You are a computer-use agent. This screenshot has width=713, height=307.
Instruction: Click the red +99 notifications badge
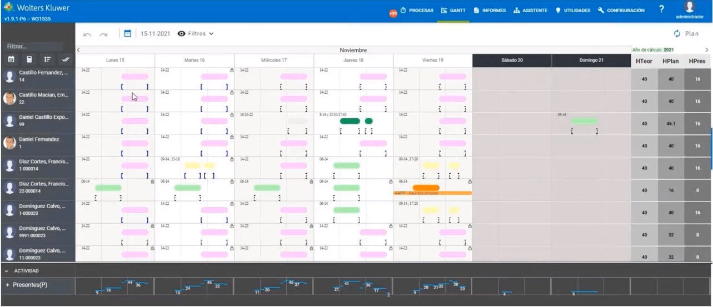tap(393, 14)
